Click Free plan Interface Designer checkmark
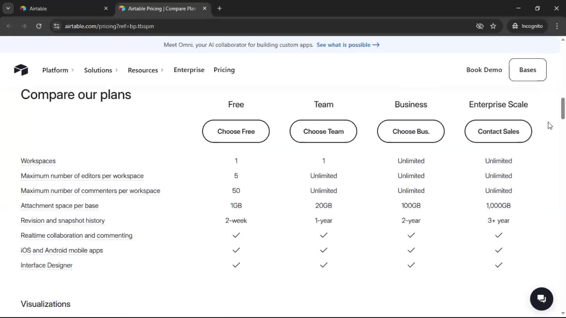Image resolution: width=566 pixels, height=318 pixels. (236, 265)
